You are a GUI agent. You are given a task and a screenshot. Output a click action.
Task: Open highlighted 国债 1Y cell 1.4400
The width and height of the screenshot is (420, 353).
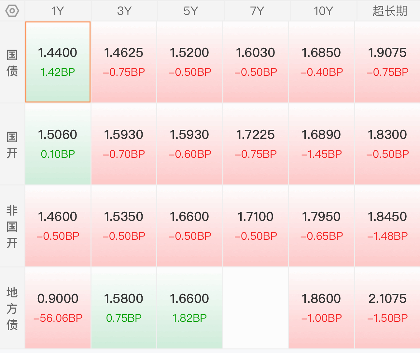point(58,62)
